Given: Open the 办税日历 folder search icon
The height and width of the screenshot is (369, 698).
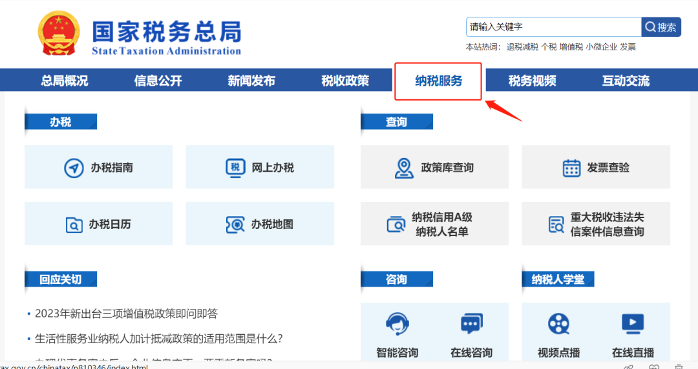Looking at the screenshot, I should pos(74,224).
